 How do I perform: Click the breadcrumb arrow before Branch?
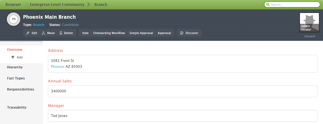(89, 4)
